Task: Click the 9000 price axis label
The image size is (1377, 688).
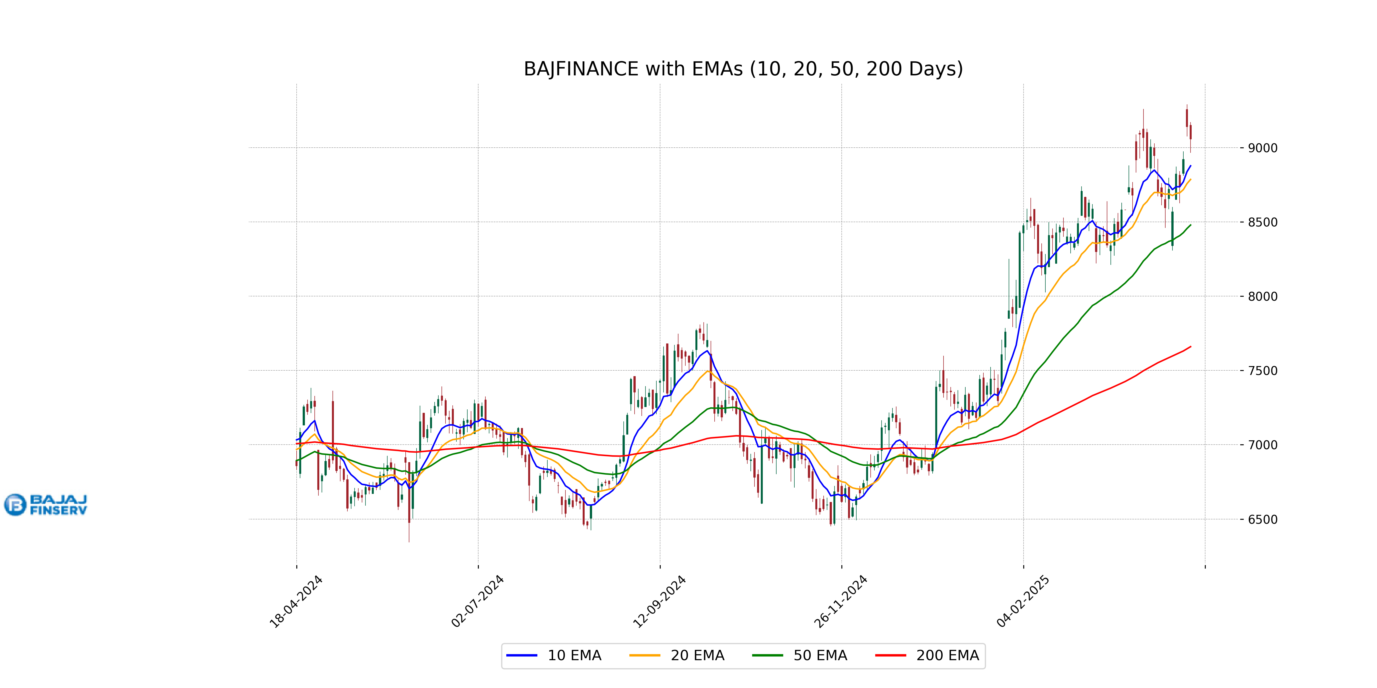Action: [1263, 148]
